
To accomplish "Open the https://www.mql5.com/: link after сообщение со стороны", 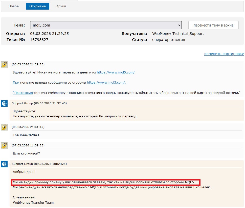I will tap(106, 82).
